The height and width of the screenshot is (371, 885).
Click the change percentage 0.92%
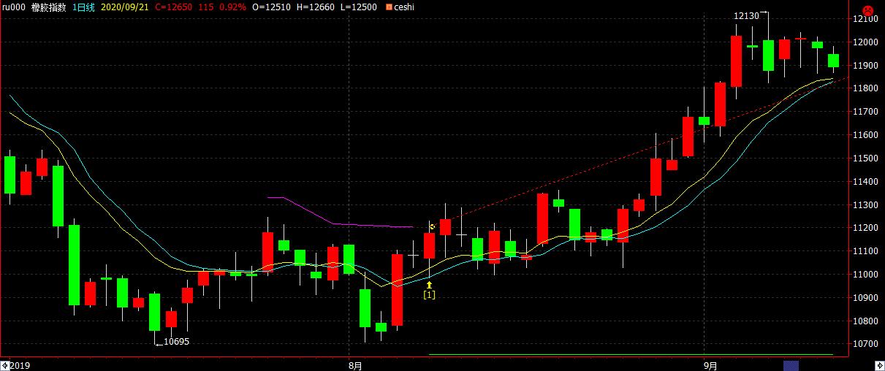point(232,7)
